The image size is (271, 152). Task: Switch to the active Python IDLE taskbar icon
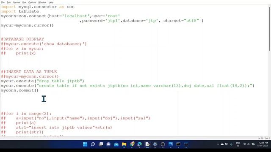147,144
